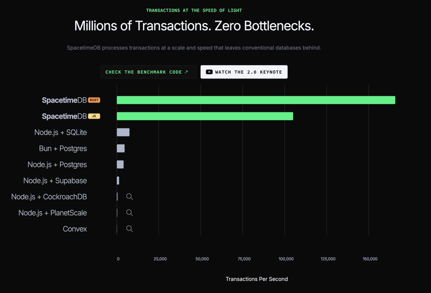
Task: Click the magnifier icon beside Node.js + PlanetScale
Action: (130, 213)
